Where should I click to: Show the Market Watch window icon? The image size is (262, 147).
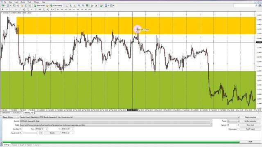click(x=14, y=6)
